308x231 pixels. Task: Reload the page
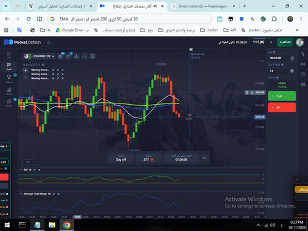point(28,19)
